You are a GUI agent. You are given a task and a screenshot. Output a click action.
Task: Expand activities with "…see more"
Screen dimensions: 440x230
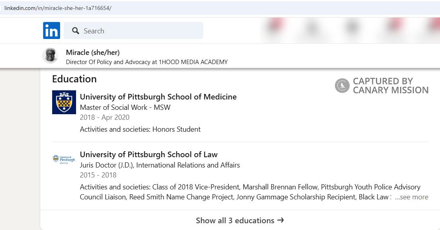[x=411, y=197]
